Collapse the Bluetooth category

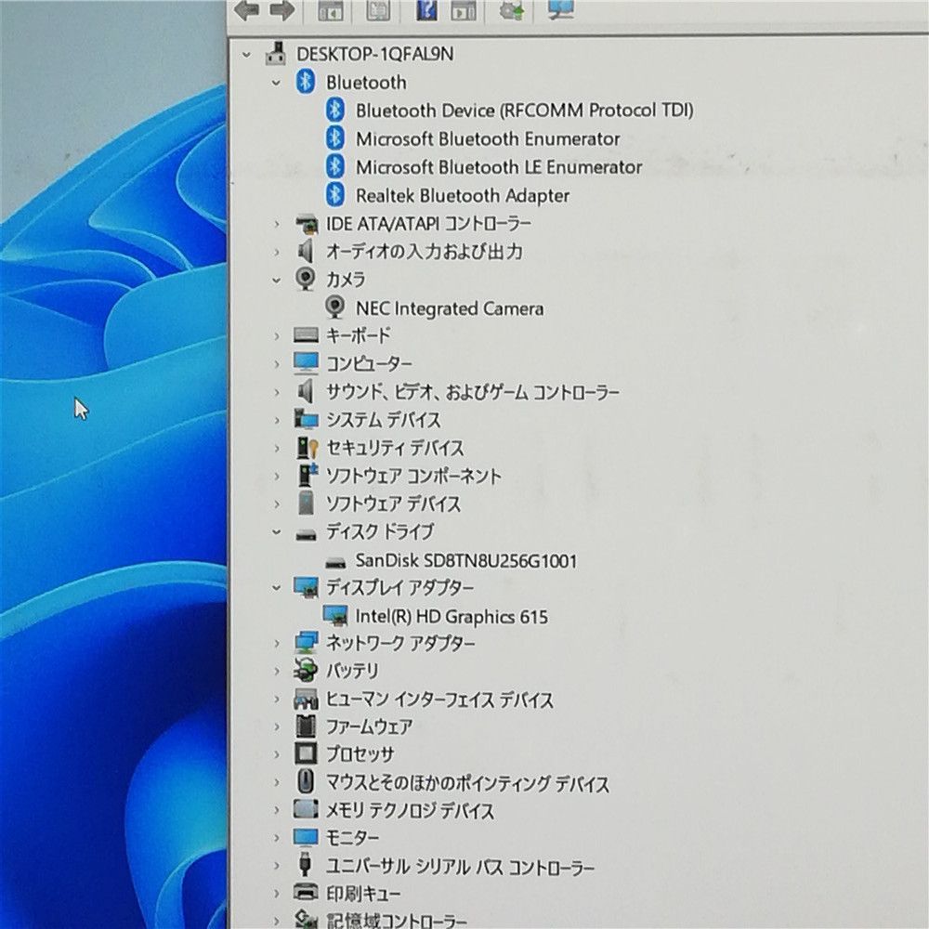276,83
